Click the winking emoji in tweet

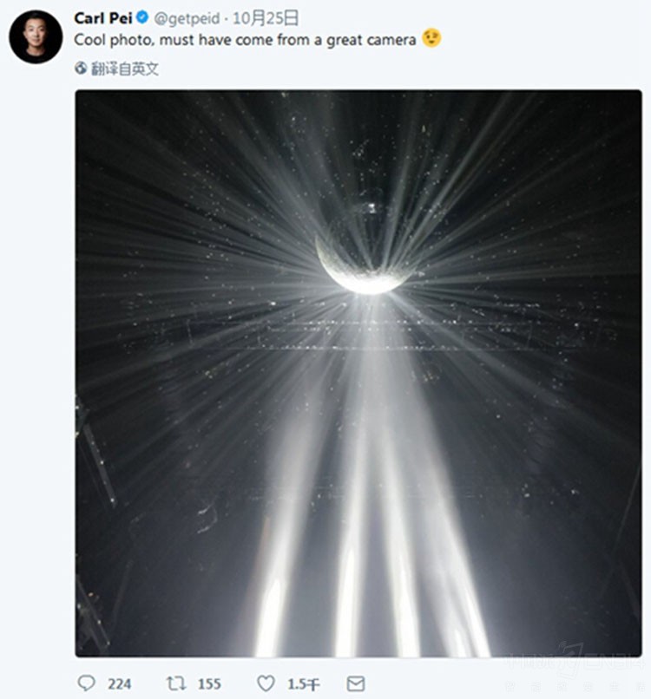tap(431, 39)
